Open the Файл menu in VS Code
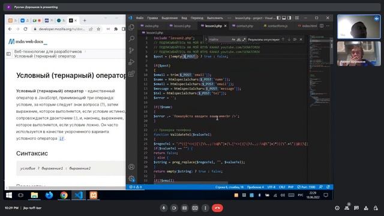 [140, 18]
